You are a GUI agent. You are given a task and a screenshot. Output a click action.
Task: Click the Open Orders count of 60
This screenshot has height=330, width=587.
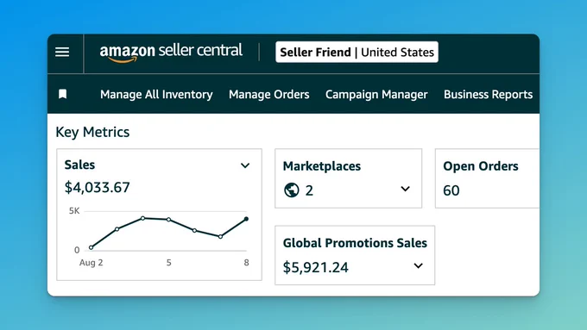tap(451, 190)
